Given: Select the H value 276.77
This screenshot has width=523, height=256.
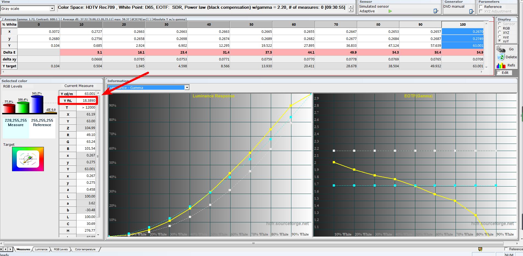Looking at the screenshot, I should (x=86, y=231).
